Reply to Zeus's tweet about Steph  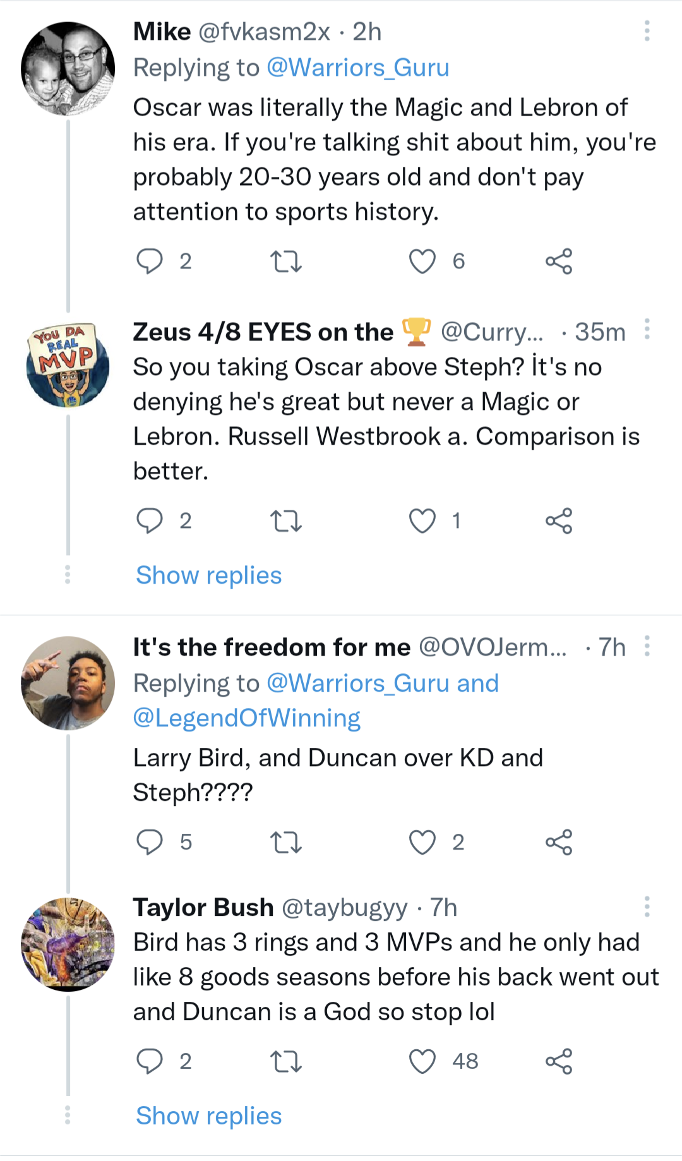[x=150, y=520]
